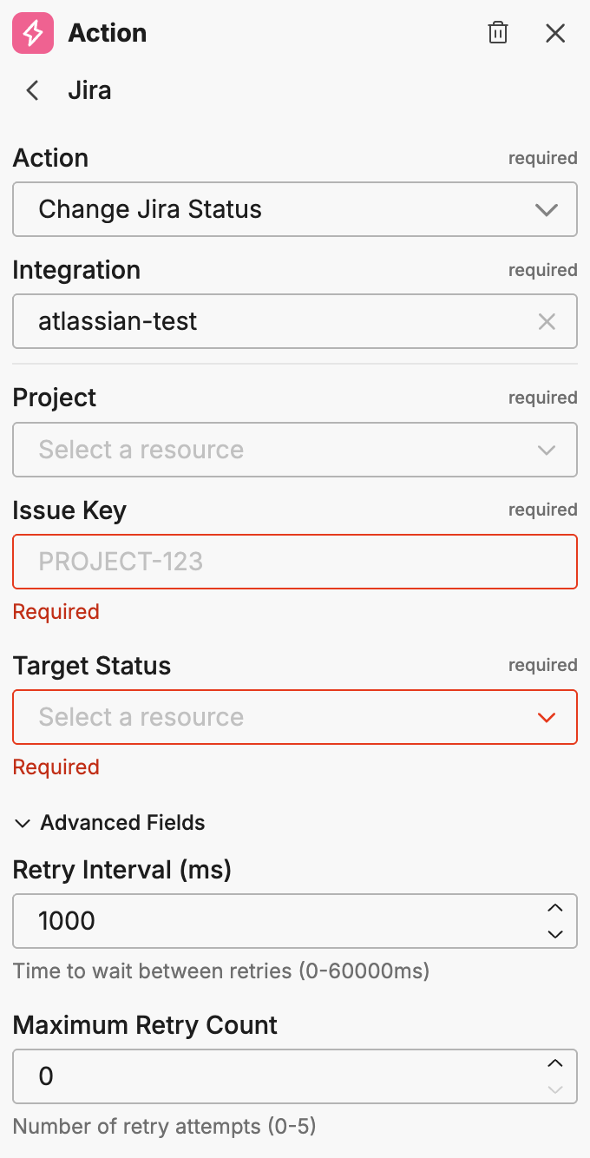Increment Retry Interval with the up stepper arrow
The image size is (590, 1158).
pyautogui.click(x=555, y=908)
